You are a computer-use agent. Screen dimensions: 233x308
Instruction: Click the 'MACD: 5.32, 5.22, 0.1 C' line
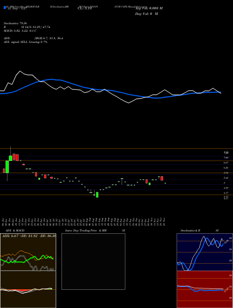tap(20, 31)
